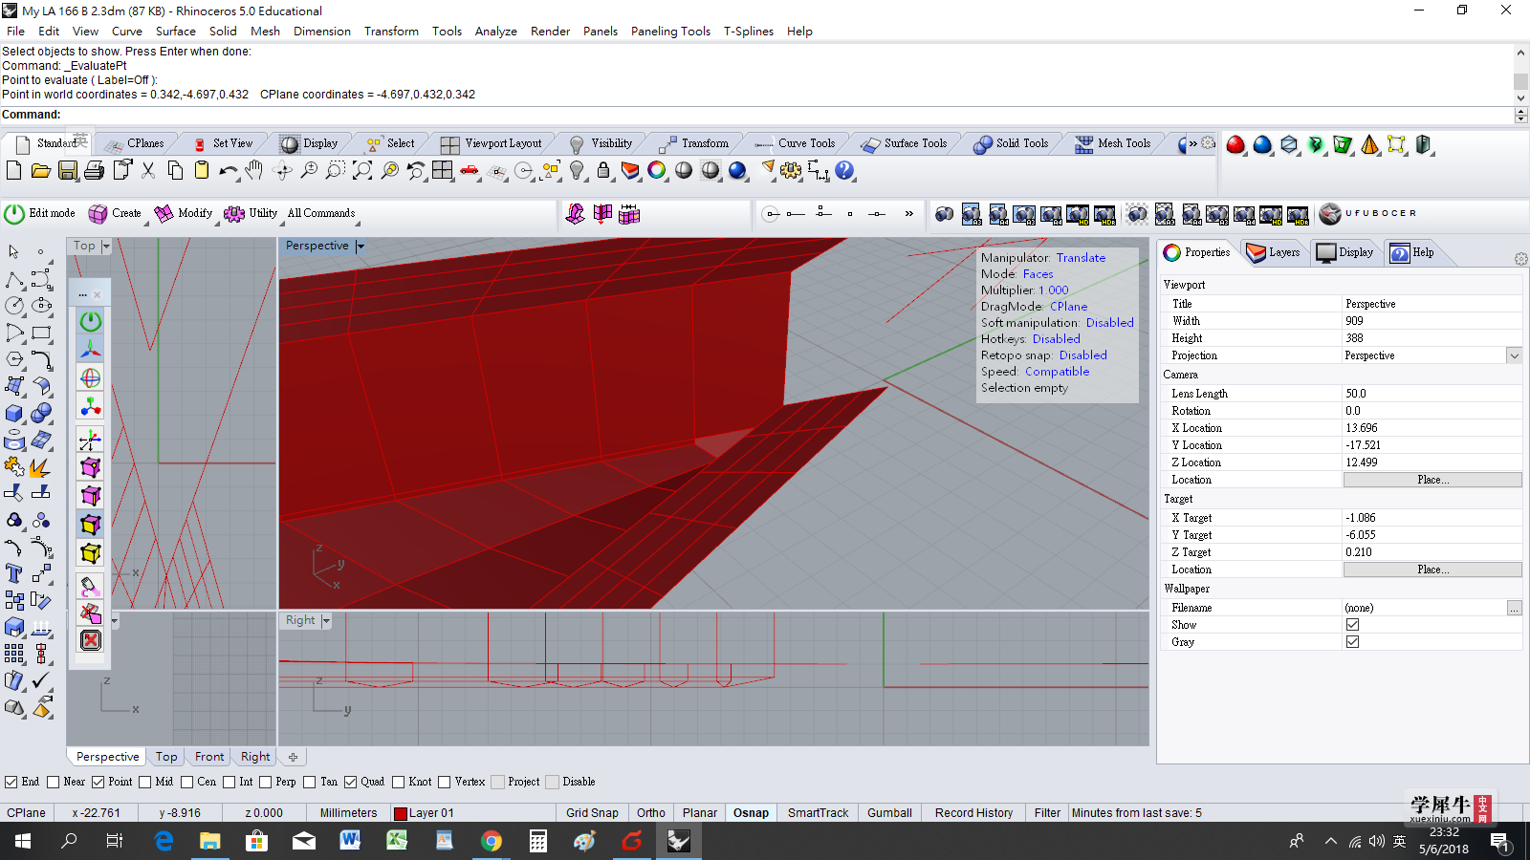This screenshot has height=860, width=1530.
Task: Cut selection with scissors icon
Action: [148, 170]
